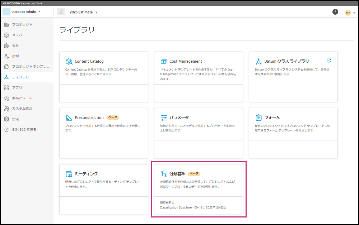The width and height of the screenshot is (359, 225).
Task: Click Classification Structure - CM update text
Action: click(x=193, y=207)
